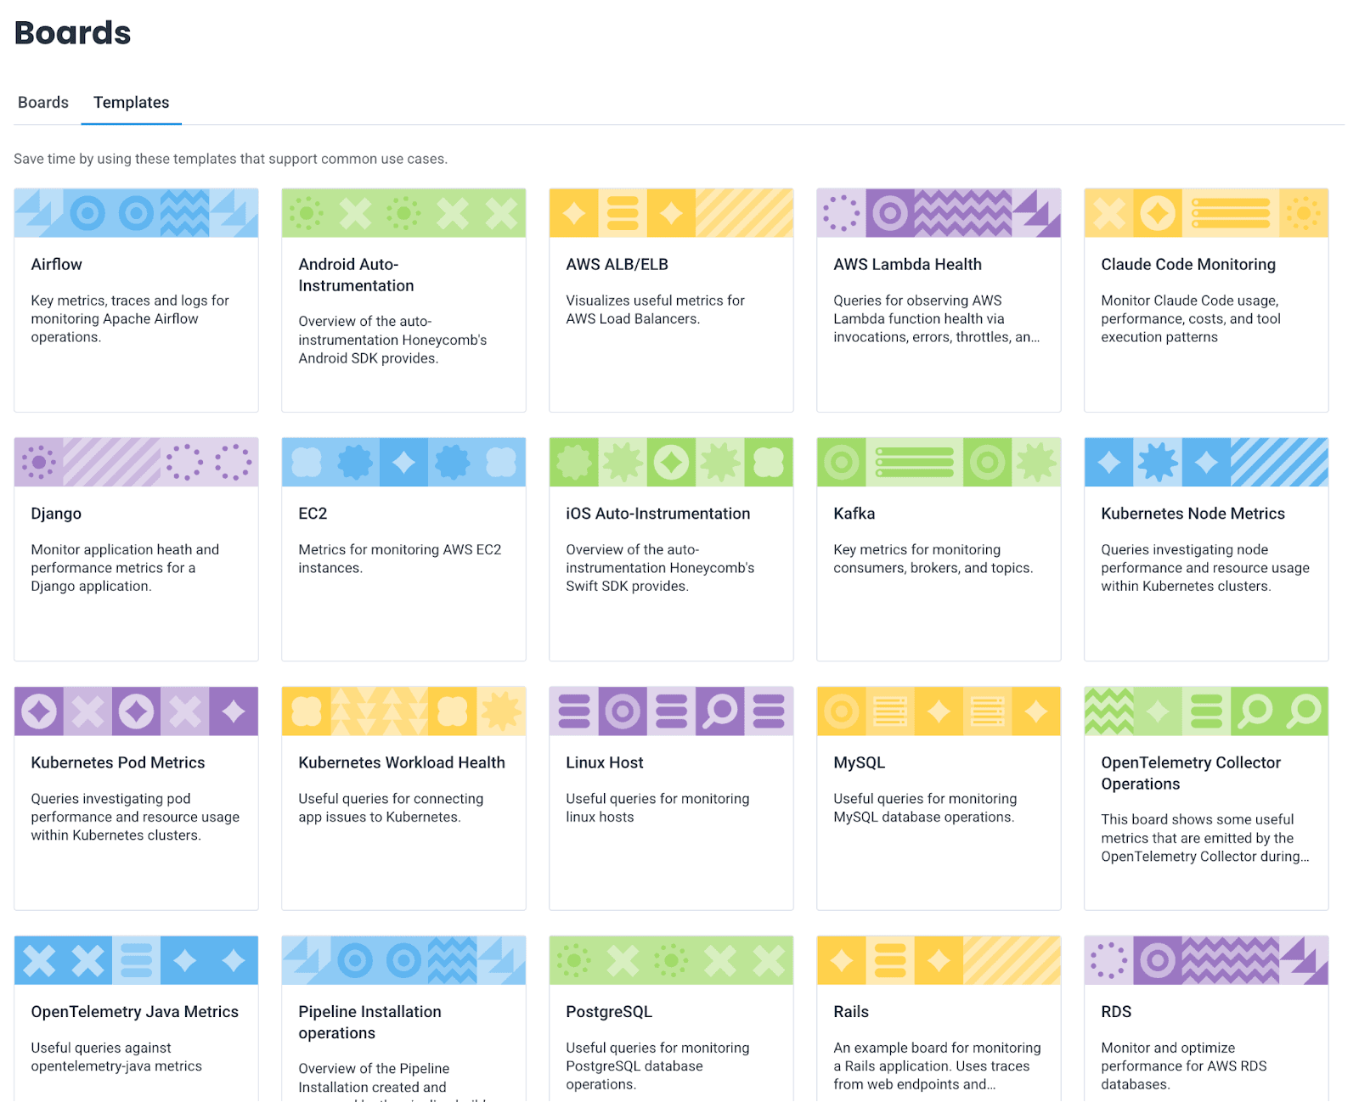This screenshot has width=1359, height=1102.
Task: Click the EC2 card's blue header graphic
Action: [x=403, y=462]
